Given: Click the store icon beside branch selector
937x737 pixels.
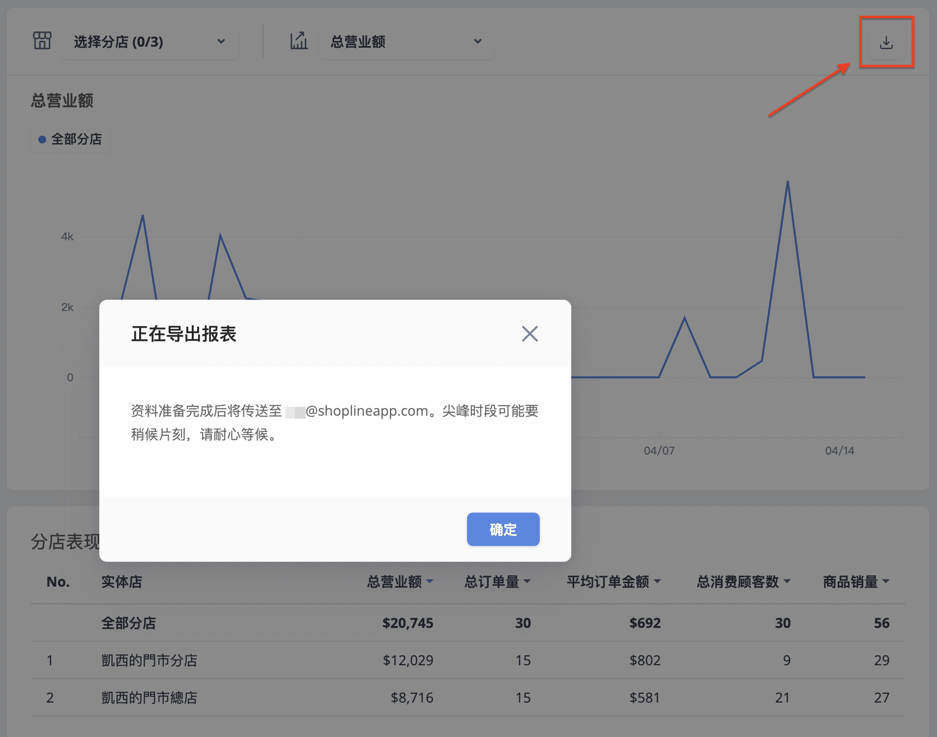Looking at the screenshot, I should point(42,41).
